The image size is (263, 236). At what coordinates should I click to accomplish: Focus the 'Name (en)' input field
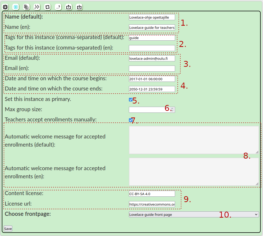[x=152, y=27]
